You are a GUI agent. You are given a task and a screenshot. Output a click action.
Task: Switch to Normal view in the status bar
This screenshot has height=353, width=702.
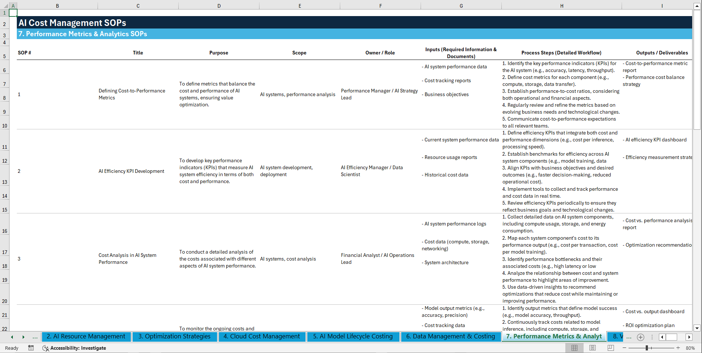click(x=574, y=348)
